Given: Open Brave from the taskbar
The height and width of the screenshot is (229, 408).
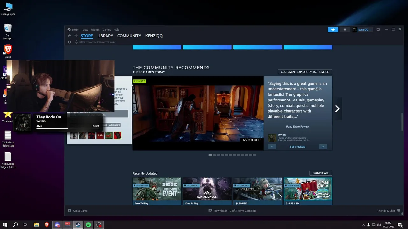Looking at the screenshot, I should [47, 225].
